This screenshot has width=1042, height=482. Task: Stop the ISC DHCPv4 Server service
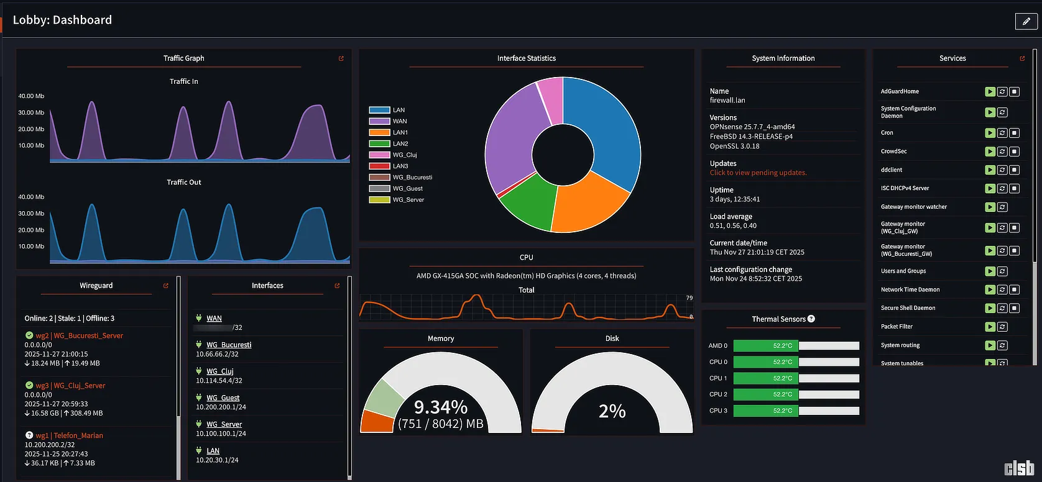point(1014,188)
